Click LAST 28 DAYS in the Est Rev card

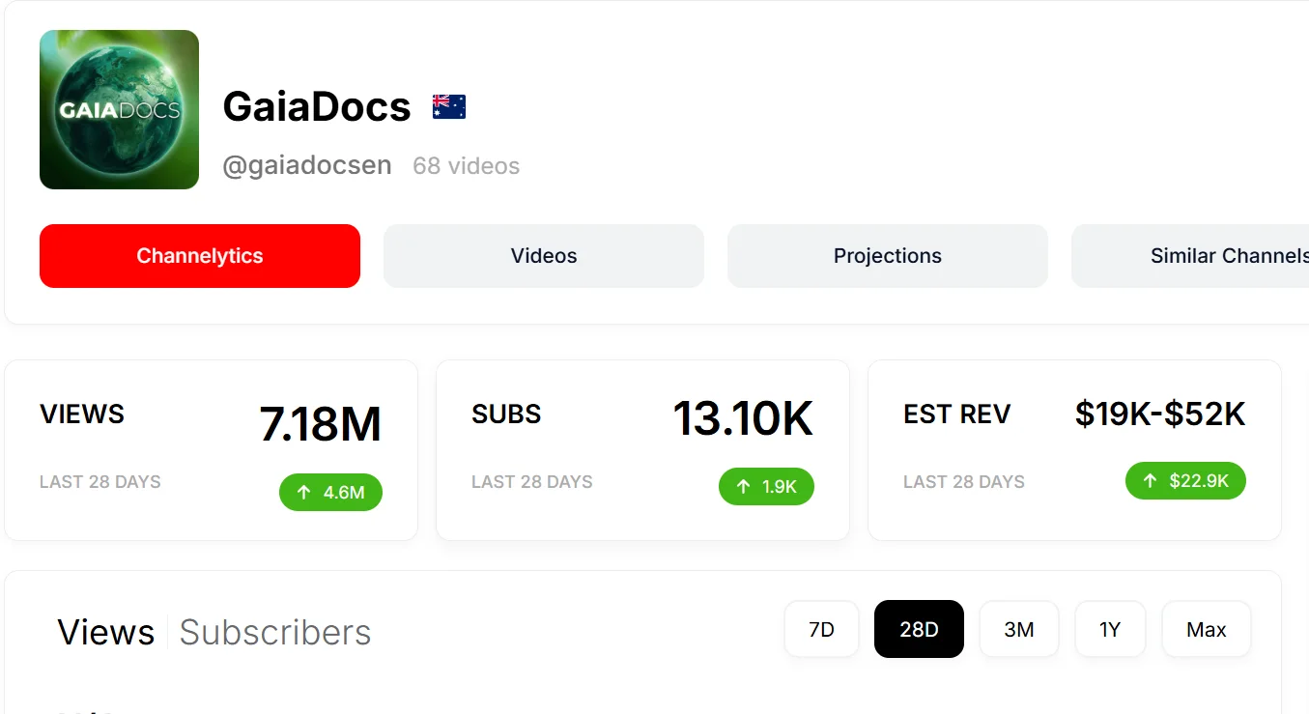tap(964, 482)
